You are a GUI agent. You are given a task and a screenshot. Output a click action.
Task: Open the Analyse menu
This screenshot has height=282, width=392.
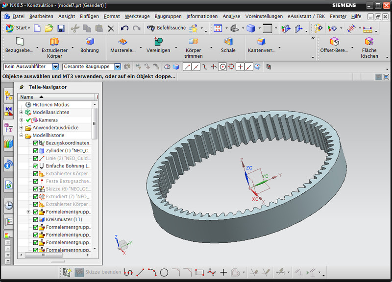231,16
